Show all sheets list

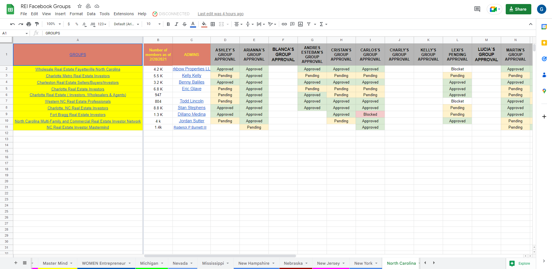[x=25, y=263]
